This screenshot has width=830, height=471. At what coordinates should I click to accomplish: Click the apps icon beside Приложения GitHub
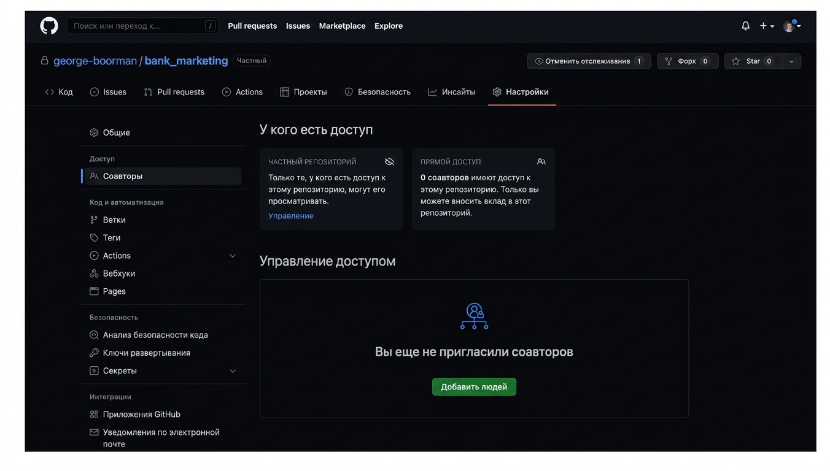pos(94,415)
